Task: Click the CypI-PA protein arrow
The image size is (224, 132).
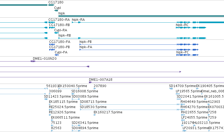Action: pos(57,55)
